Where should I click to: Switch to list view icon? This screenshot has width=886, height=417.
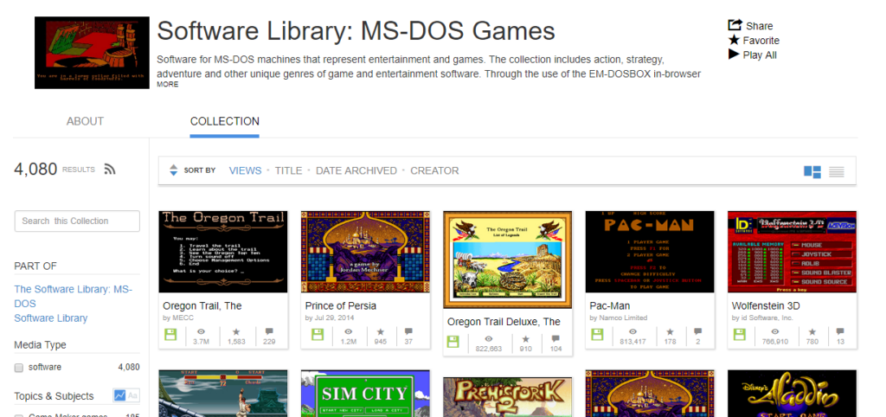pyautogui.click(x=837, y=172)
